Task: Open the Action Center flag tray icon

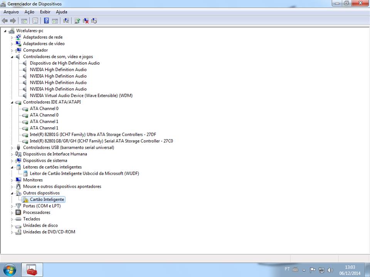Action: tap(313, 270)
